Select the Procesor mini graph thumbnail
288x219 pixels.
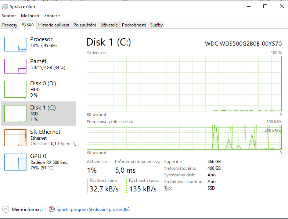coord(15,44)
